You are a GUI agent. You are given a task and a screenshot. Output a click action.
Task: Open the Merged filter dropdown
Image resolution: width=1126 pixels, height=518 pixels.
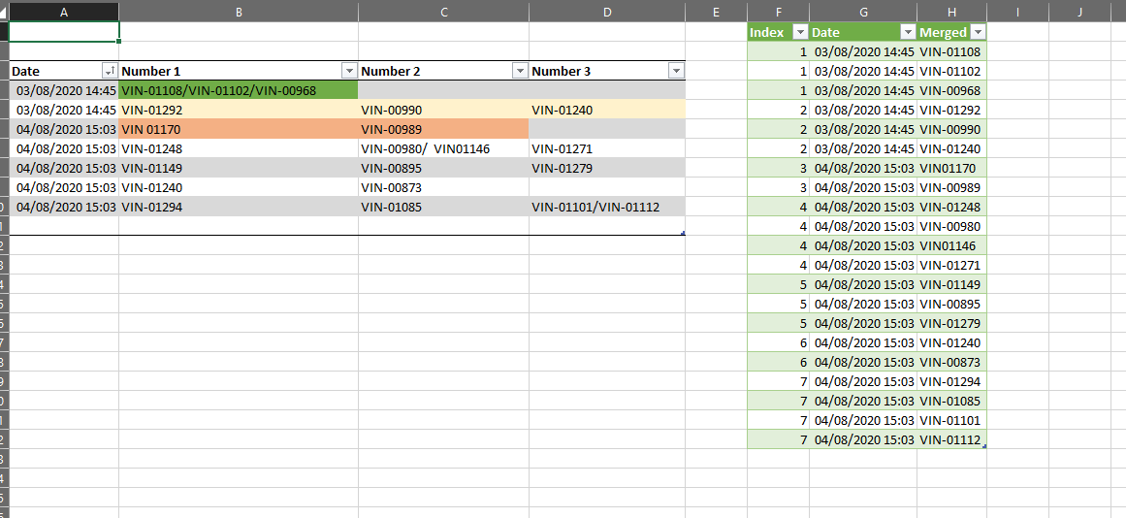(x=978, y=32)
